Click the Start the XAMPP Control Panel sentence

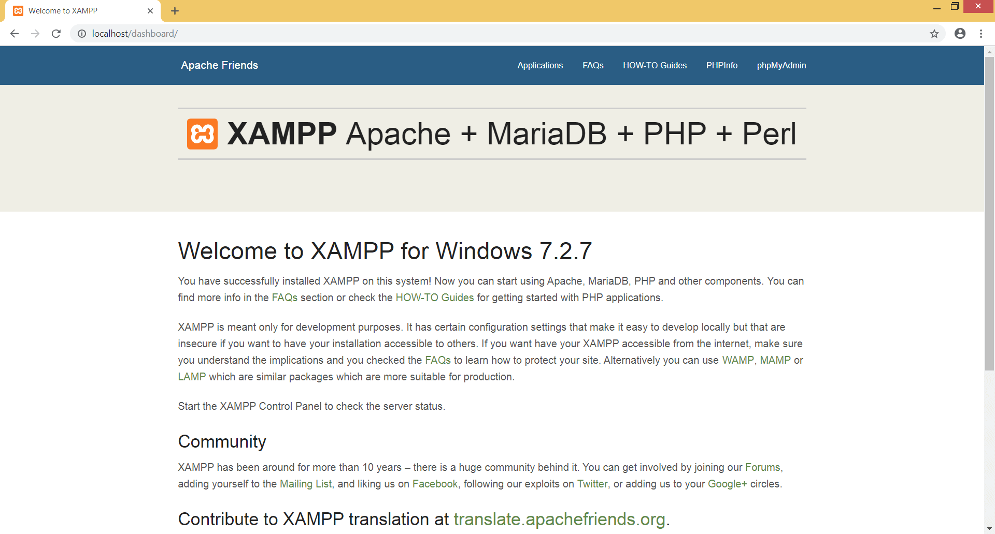(311, 406)
